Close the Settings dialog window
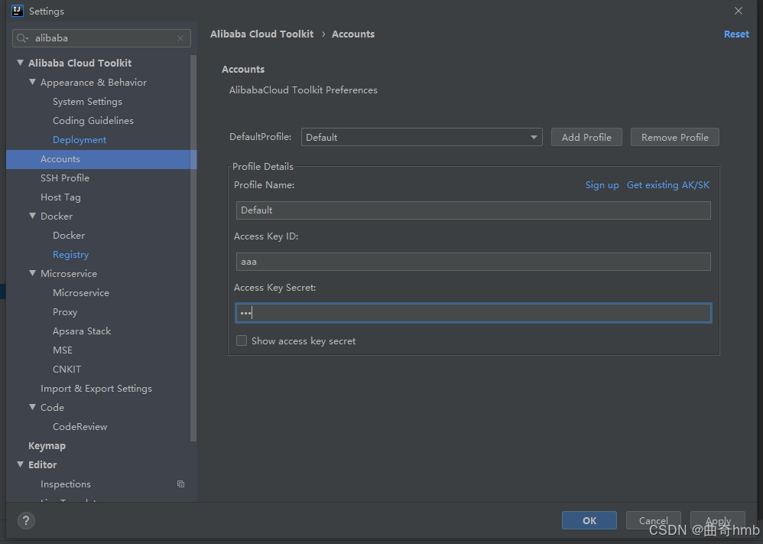The image size is (763, 544). [x=739, y=11]
